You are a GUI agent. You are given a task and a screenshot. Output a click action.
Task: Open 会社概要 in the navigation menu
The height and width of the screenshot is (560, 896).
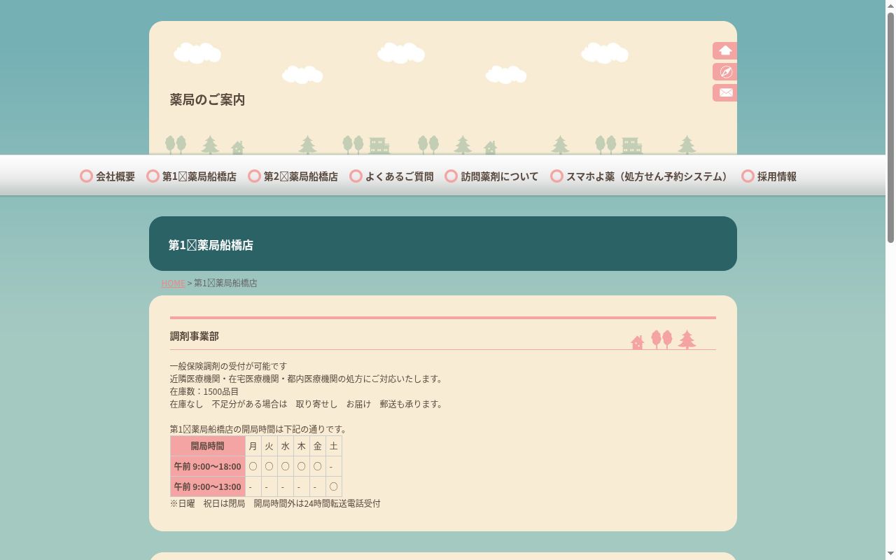click(108, 176)
